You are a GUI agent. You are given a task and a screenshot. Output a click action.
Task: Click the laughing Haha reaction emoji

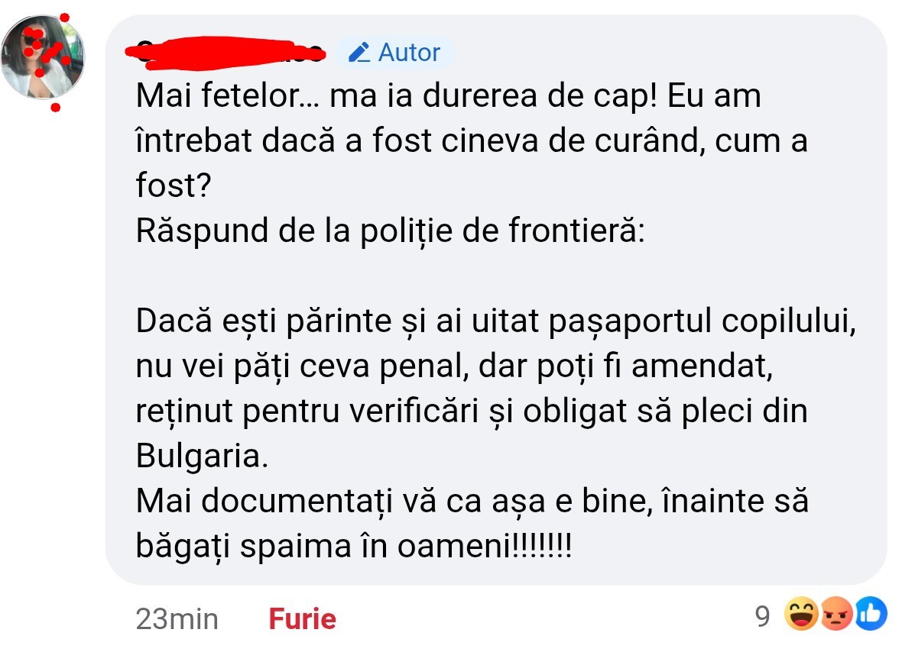(x=803, y=615)
